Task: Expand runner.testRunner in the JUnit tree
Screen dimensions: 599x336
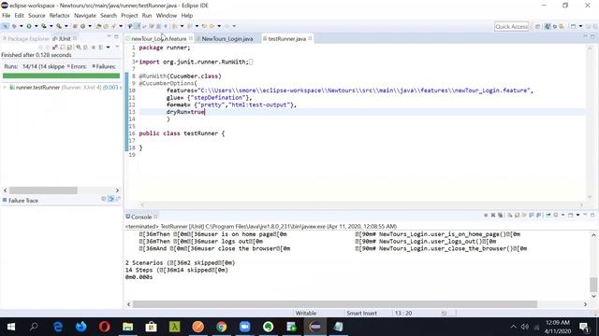Action: point(5,87)
